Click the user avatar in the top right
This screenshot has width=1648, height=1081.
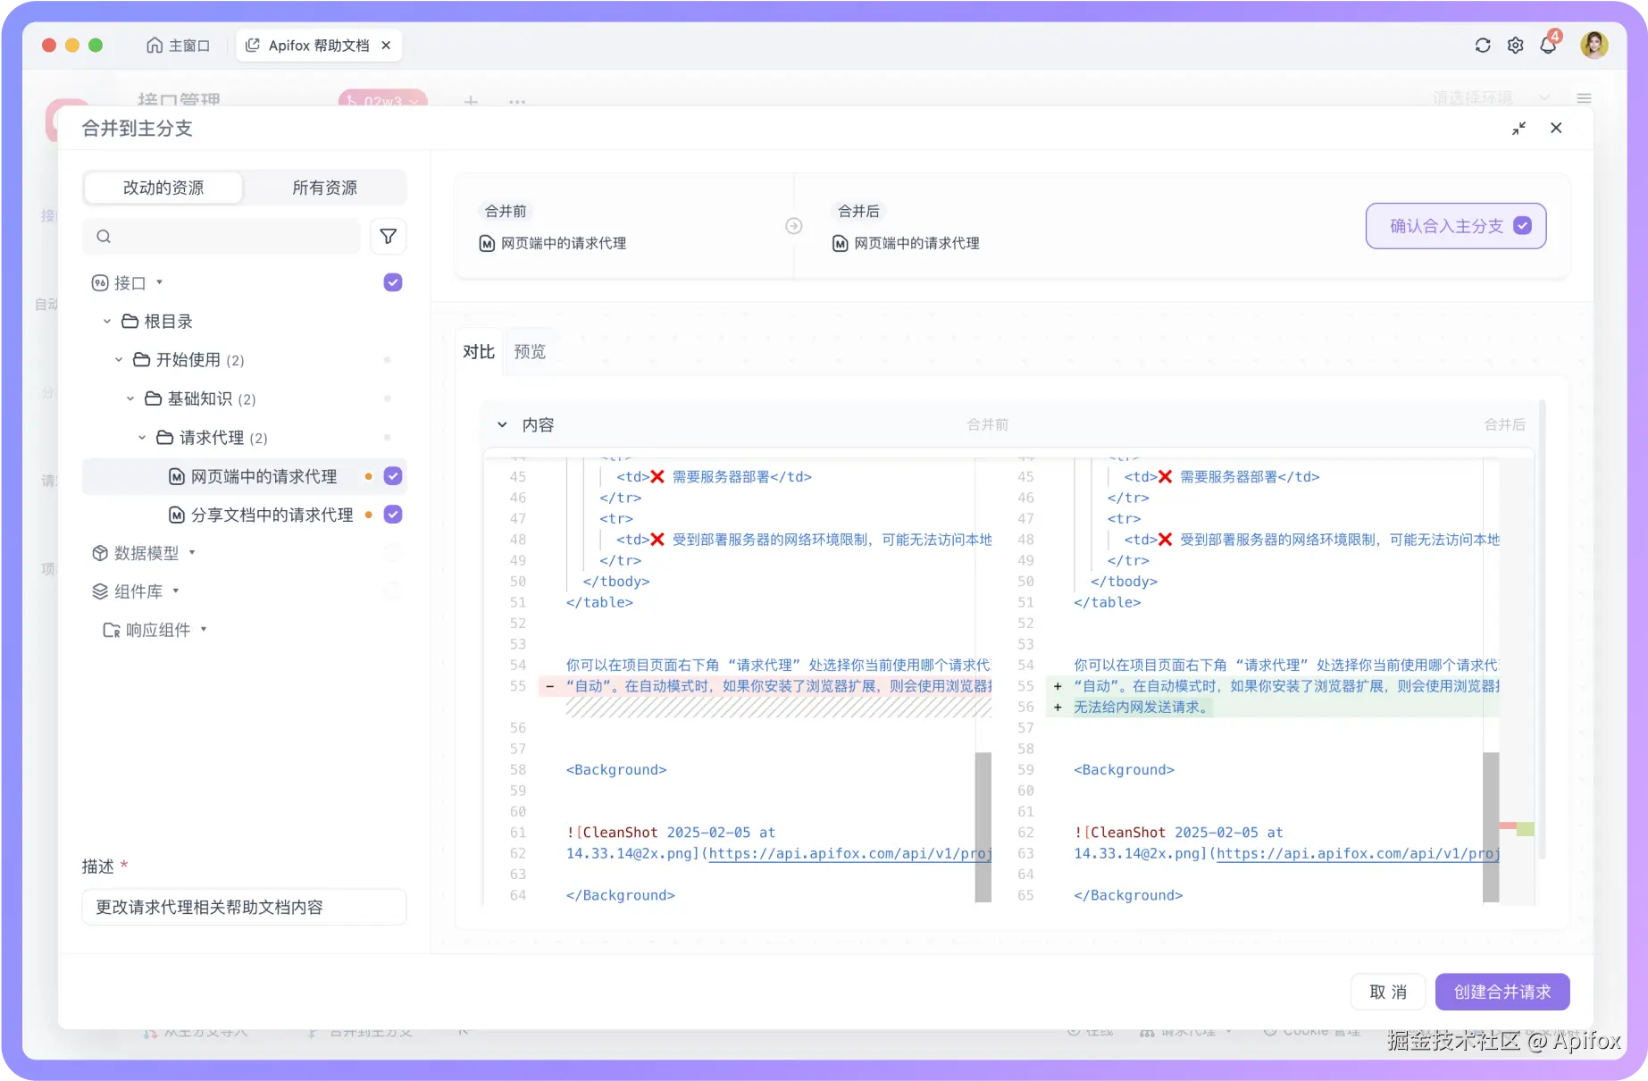[x=1594, y=45]
